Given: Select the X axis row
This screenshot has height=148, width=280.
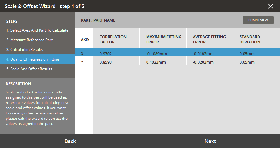Looking at the screenshot, I should click(82, 54).
